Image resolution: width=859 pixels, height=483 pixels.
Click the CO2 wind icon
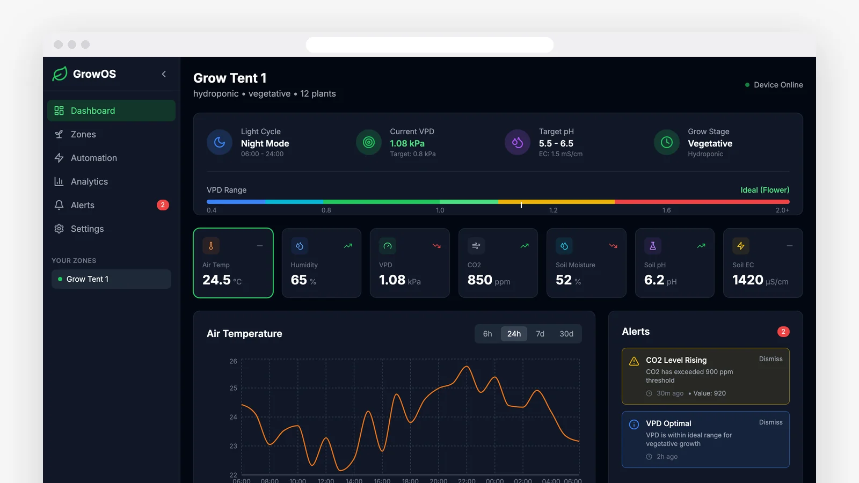476,246
